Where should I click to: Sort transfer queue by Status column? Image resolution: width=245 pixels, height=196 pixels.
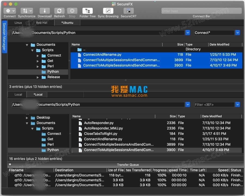point(237,170)
